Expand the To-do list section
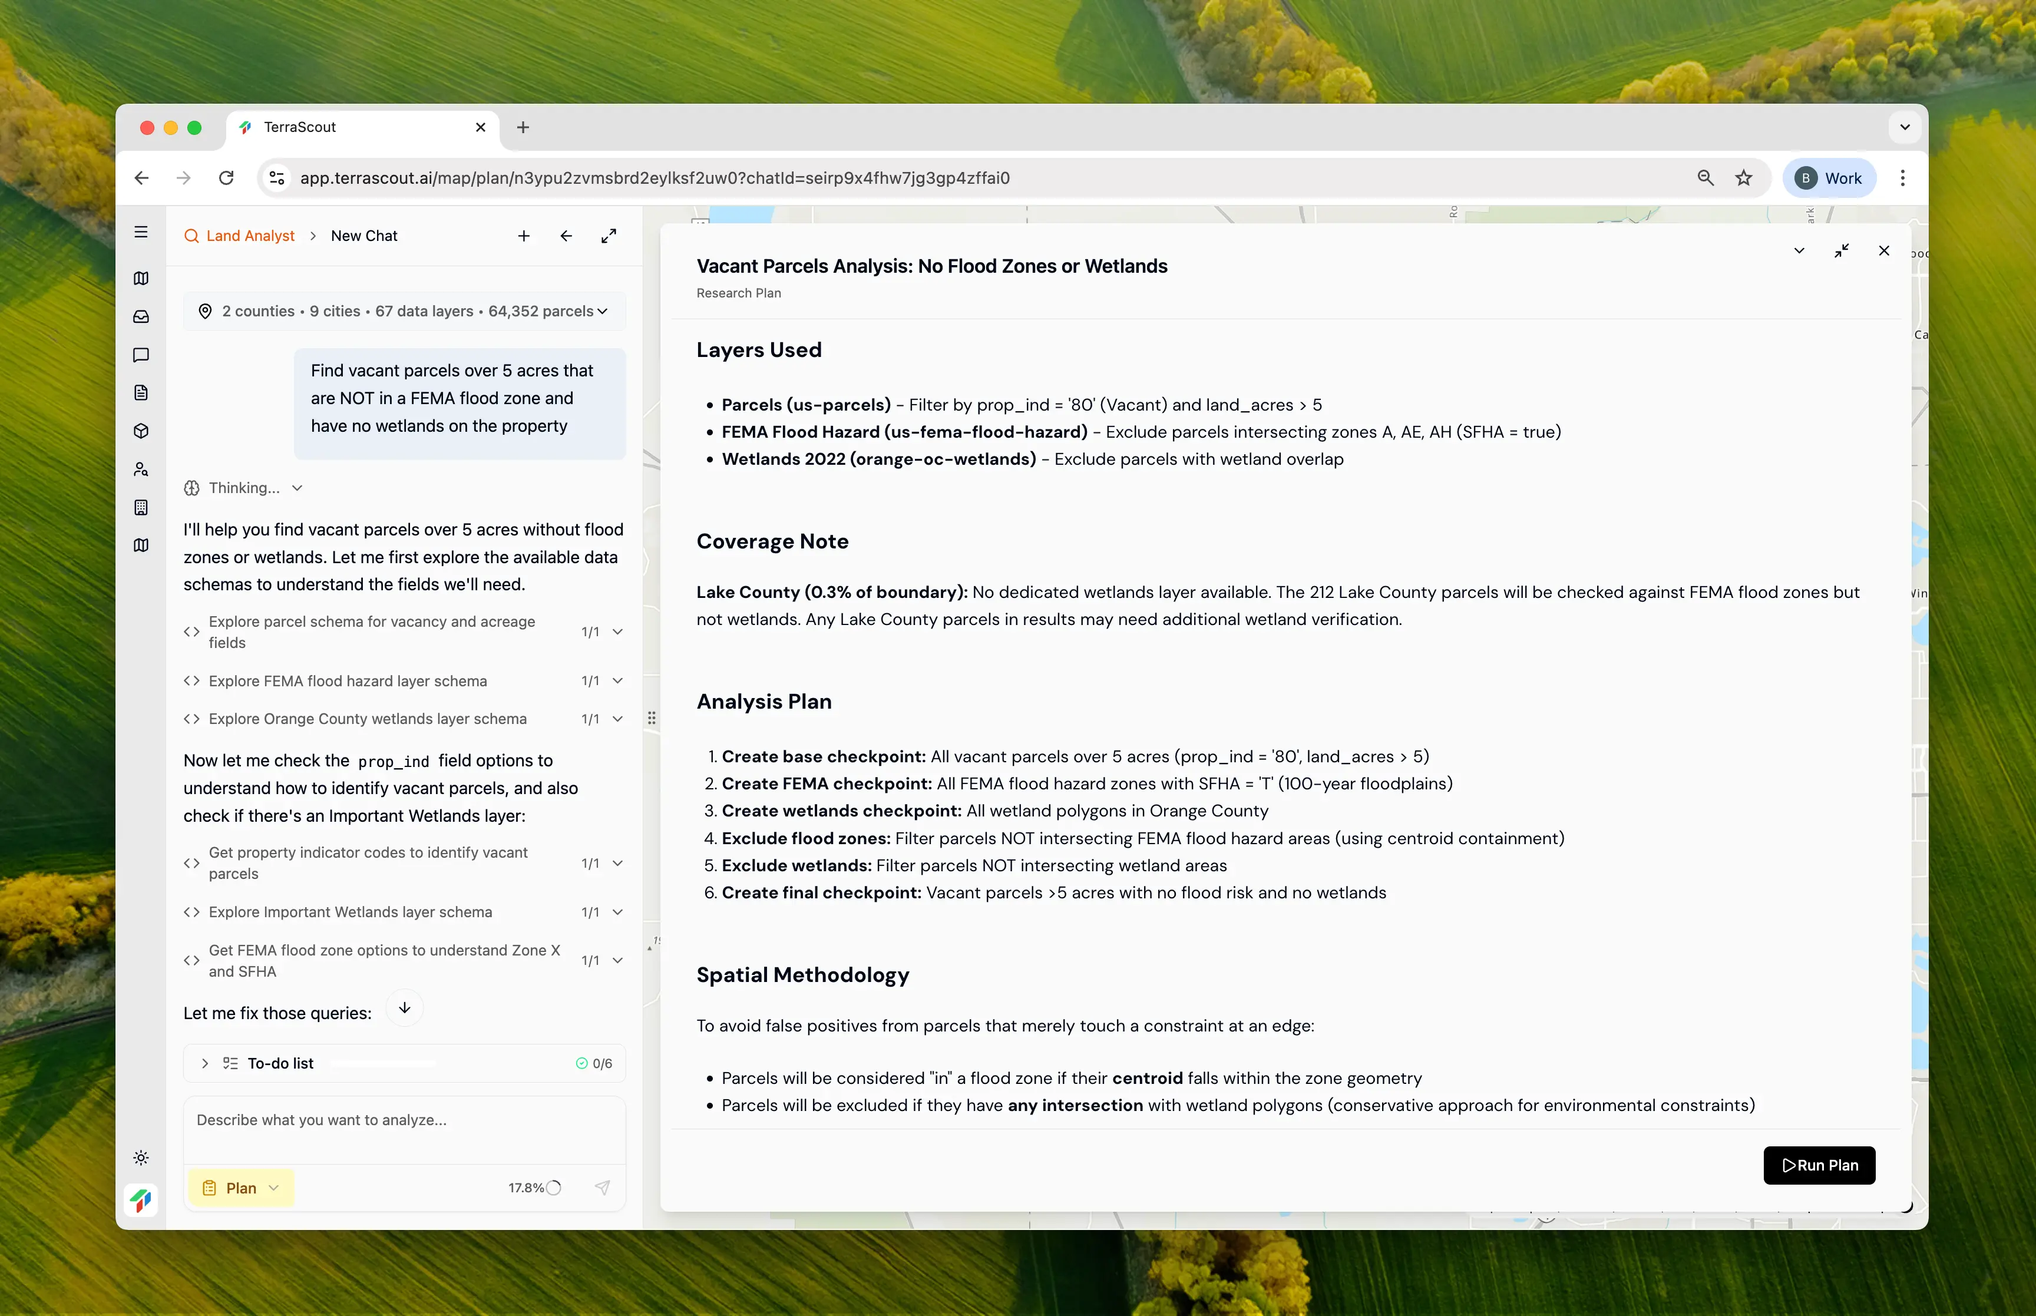2036x1316 pixels. click(x=205, y=1063)
